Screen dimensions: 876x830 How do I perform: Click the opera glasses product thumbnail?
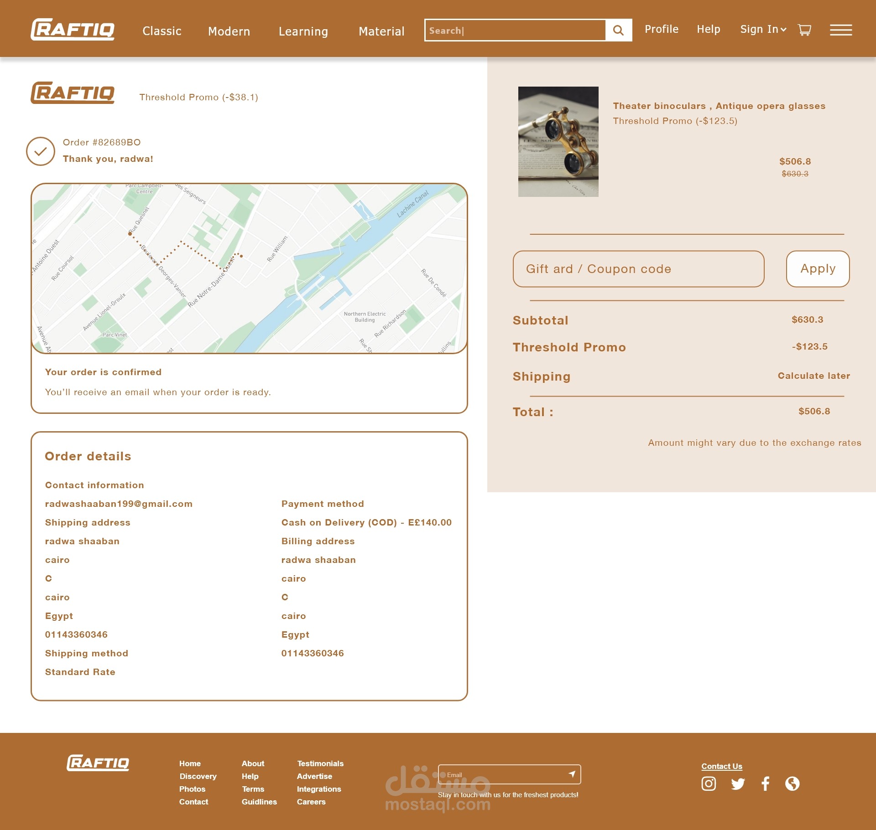[558, 142]
